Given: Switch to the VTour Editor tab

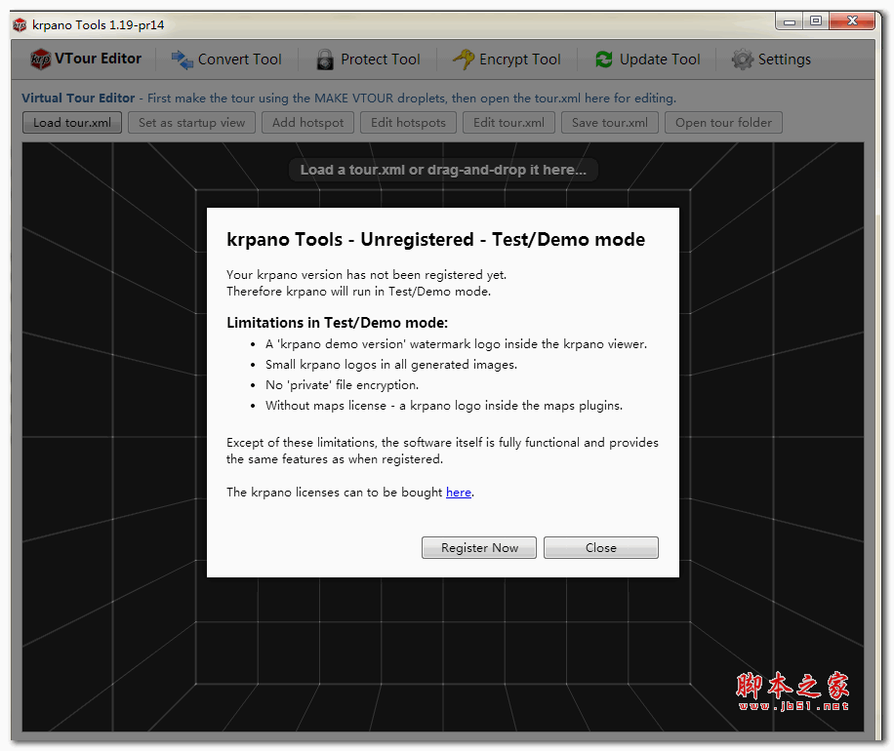Looking at the screenshot, I should 86,59.
